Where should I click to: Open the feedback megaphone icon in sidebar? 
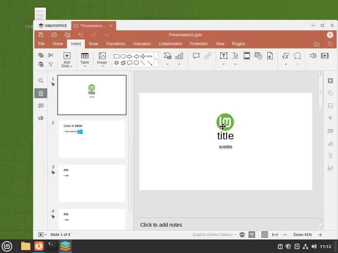[41, 118]
